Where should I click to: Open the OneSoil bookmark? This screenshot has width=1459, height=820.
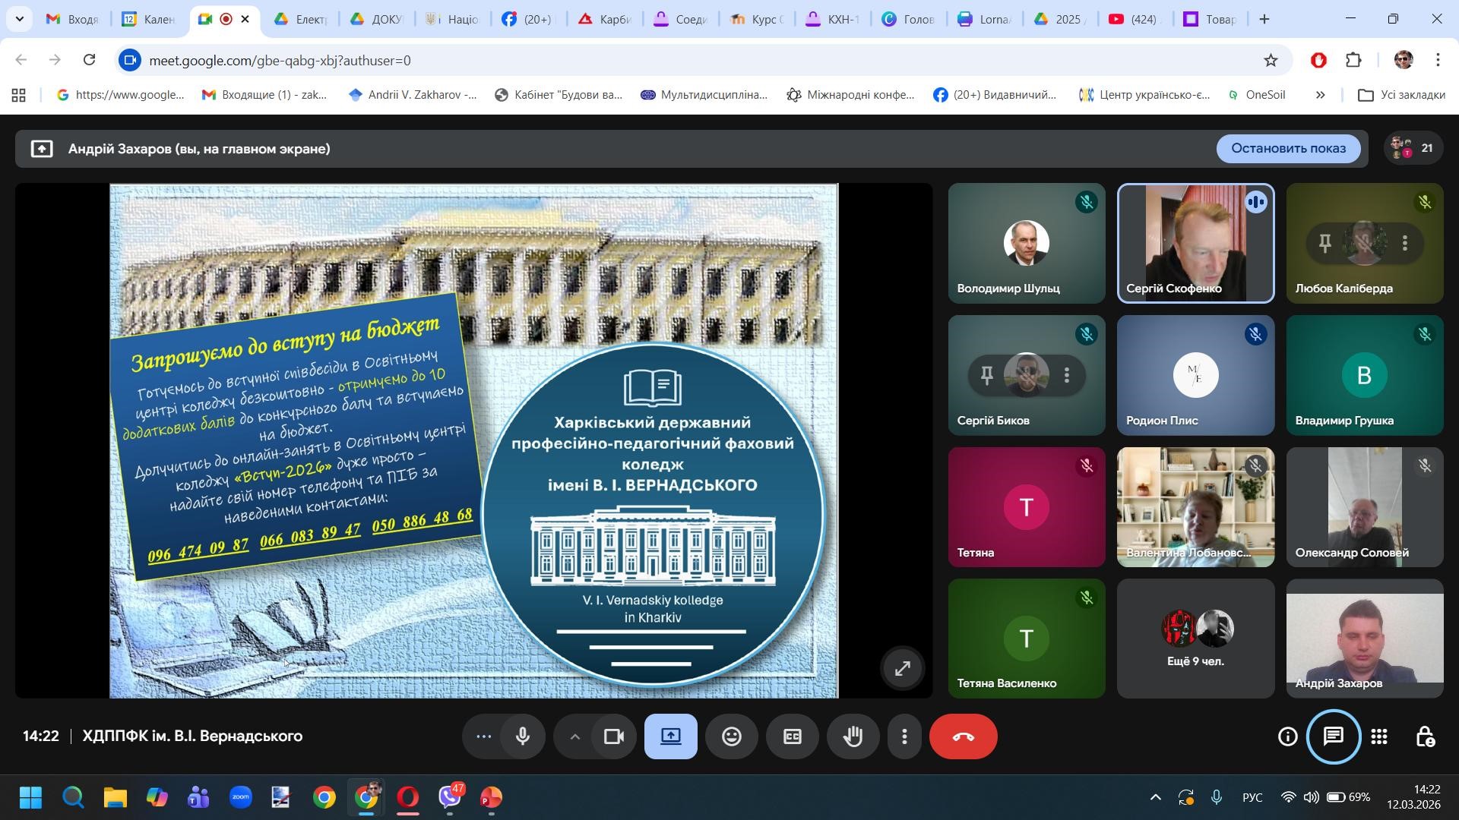coord(1257,95)
